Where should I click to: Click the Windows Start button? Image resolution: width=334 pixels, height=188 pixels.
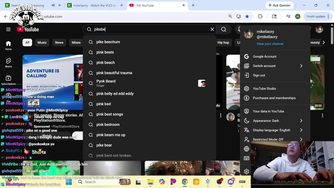[x=69, y=182]
